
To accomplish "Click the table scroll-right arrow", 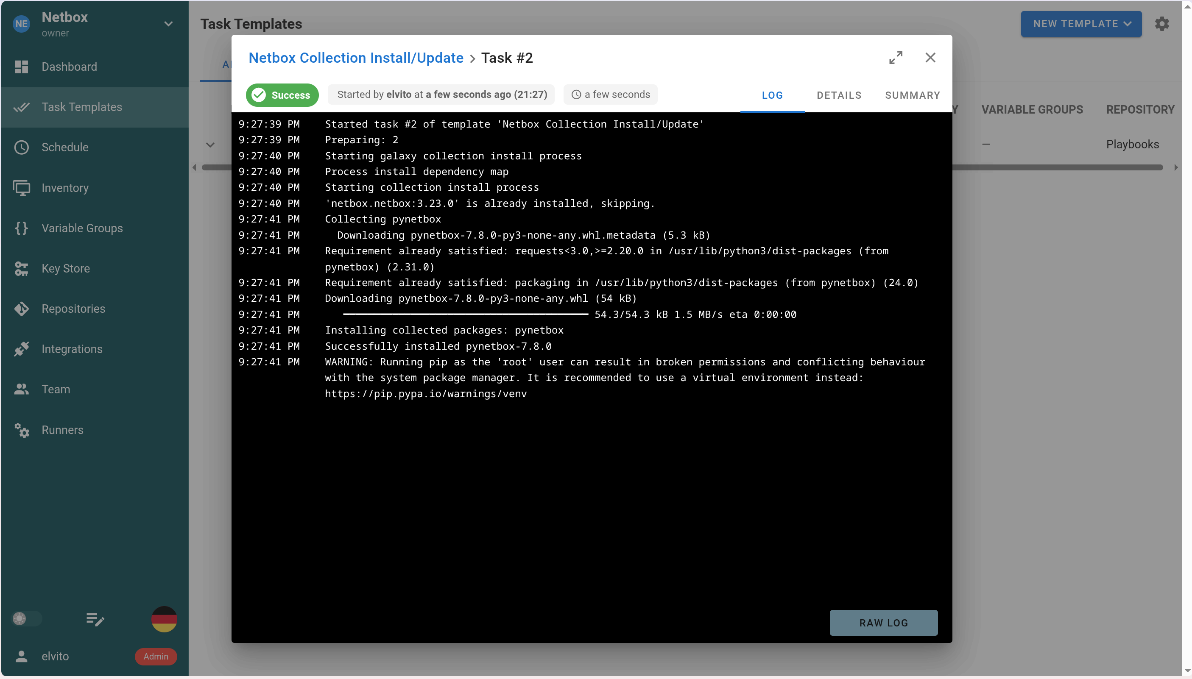I will click(x=1175, y=167).
